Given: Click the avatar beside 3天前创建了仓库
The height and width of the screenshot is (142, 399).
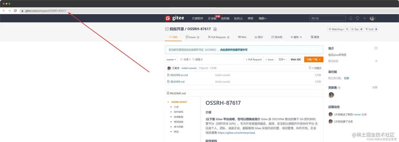Looking at the screenshot, I should 330,122.
